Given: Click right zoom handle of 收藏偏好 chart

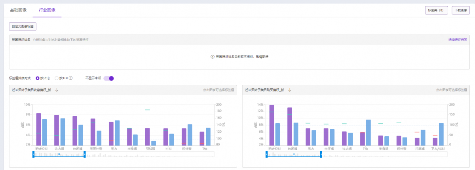Looking at the screenshot, I should [x=85, y=154].
